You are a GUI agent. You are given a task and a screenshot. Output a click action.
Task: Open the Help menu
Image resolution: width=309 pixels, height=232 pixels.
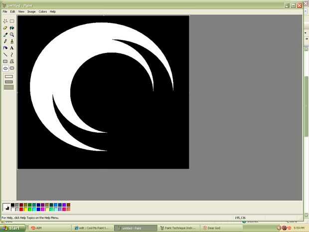click(x=53, y=11)
